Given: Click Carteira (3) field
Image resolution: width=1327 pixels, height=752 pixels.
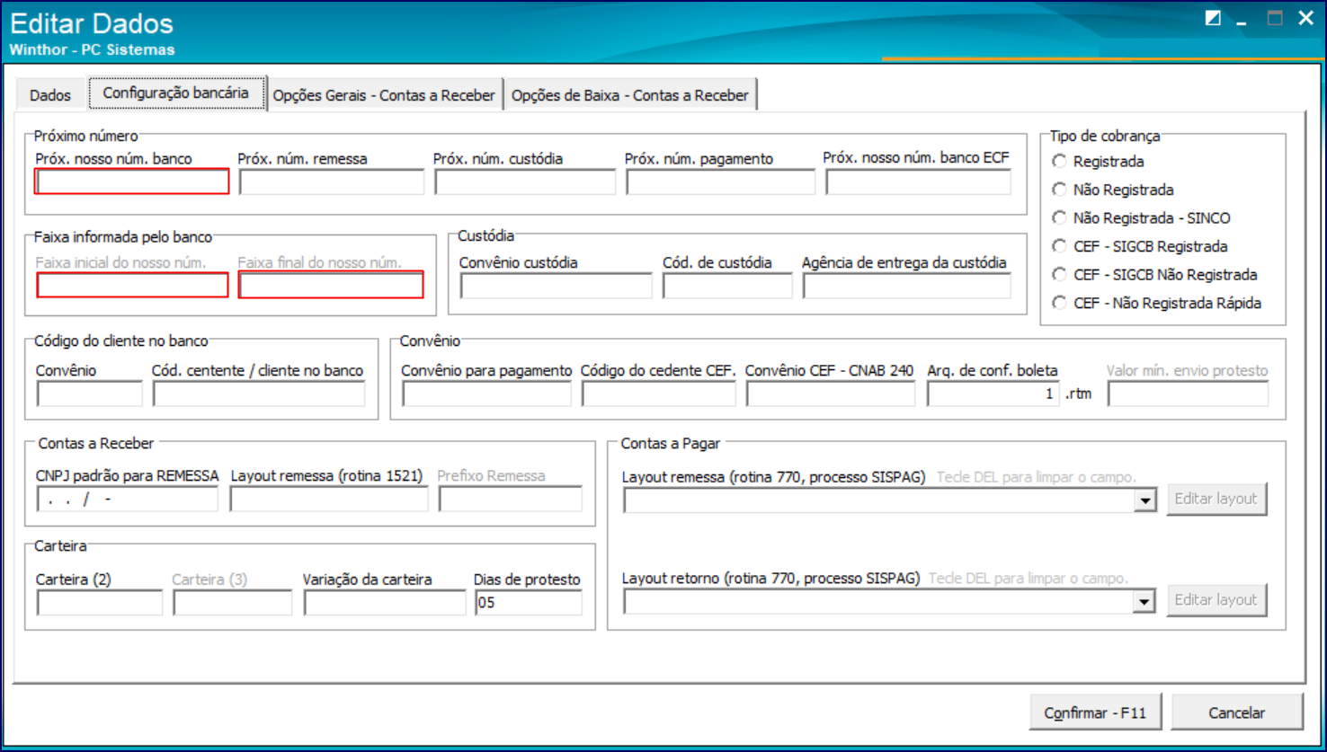Looking at the screenshot, I should pyautogui.click(x=233, y=603).
